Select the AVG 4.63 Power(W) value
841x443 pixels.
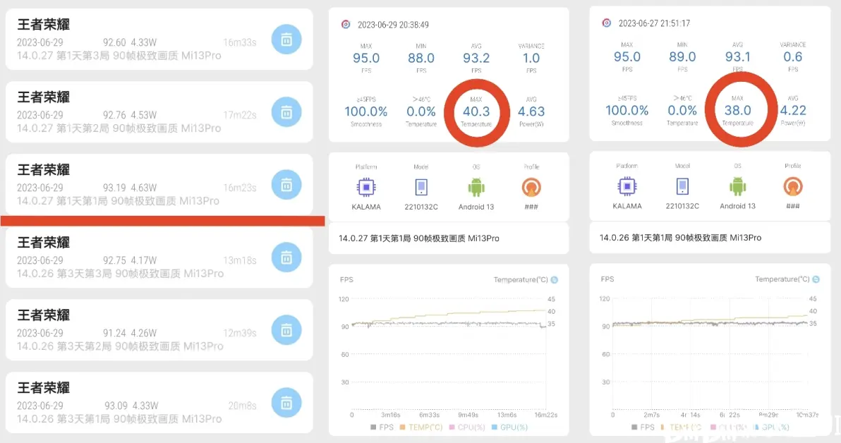(531, 111)
